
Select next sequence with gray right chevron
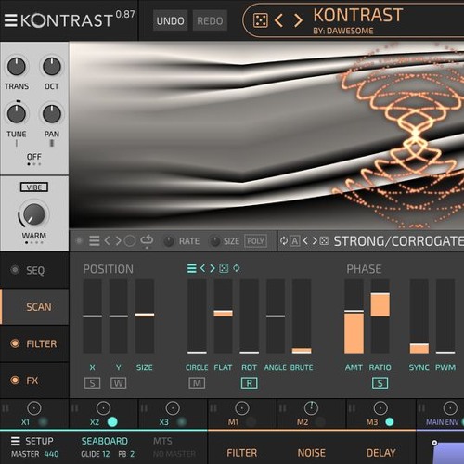(x=118, y=240)
